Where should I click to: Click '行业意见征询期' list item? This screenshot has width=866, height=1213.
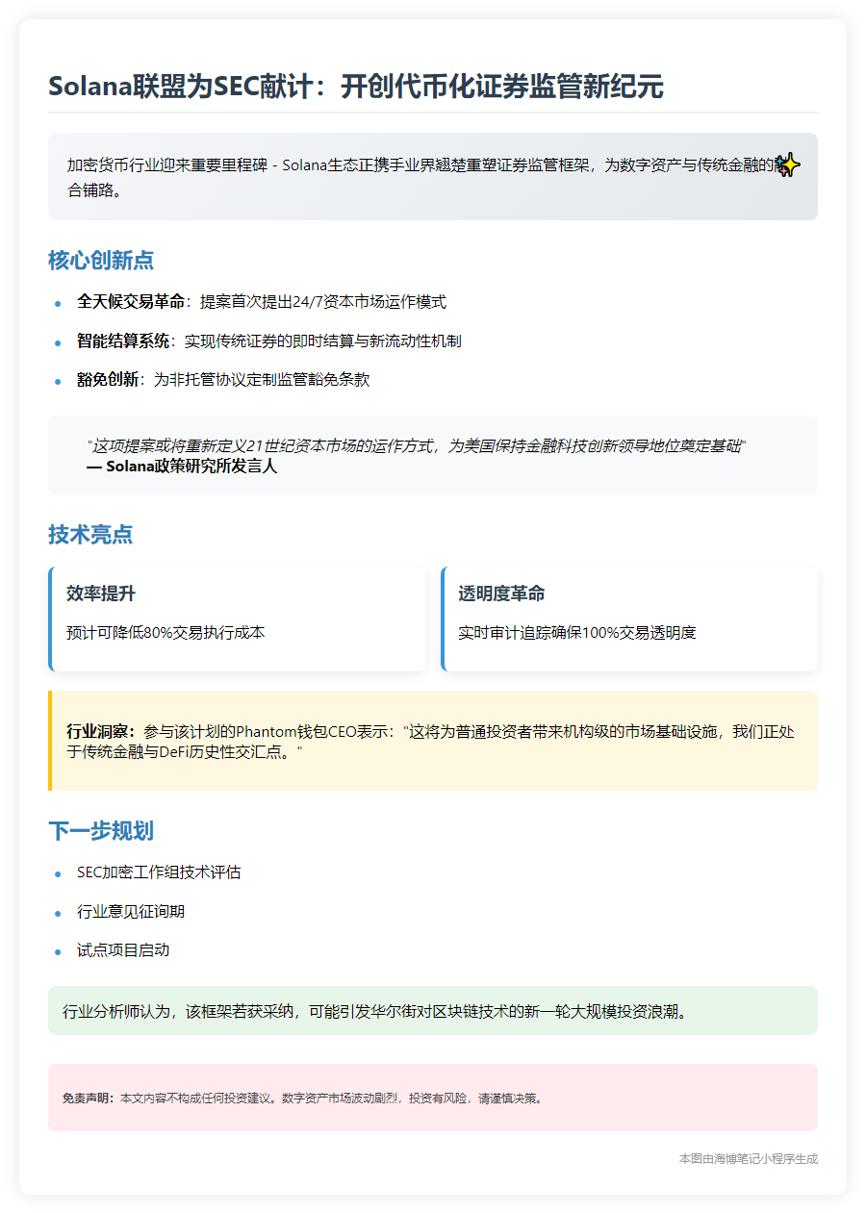[x=131, y=911]
